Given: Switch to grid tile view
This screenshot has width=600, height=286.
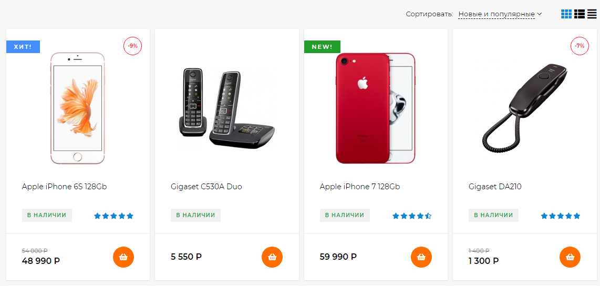Looking at the screenshot, I should 566,14.
